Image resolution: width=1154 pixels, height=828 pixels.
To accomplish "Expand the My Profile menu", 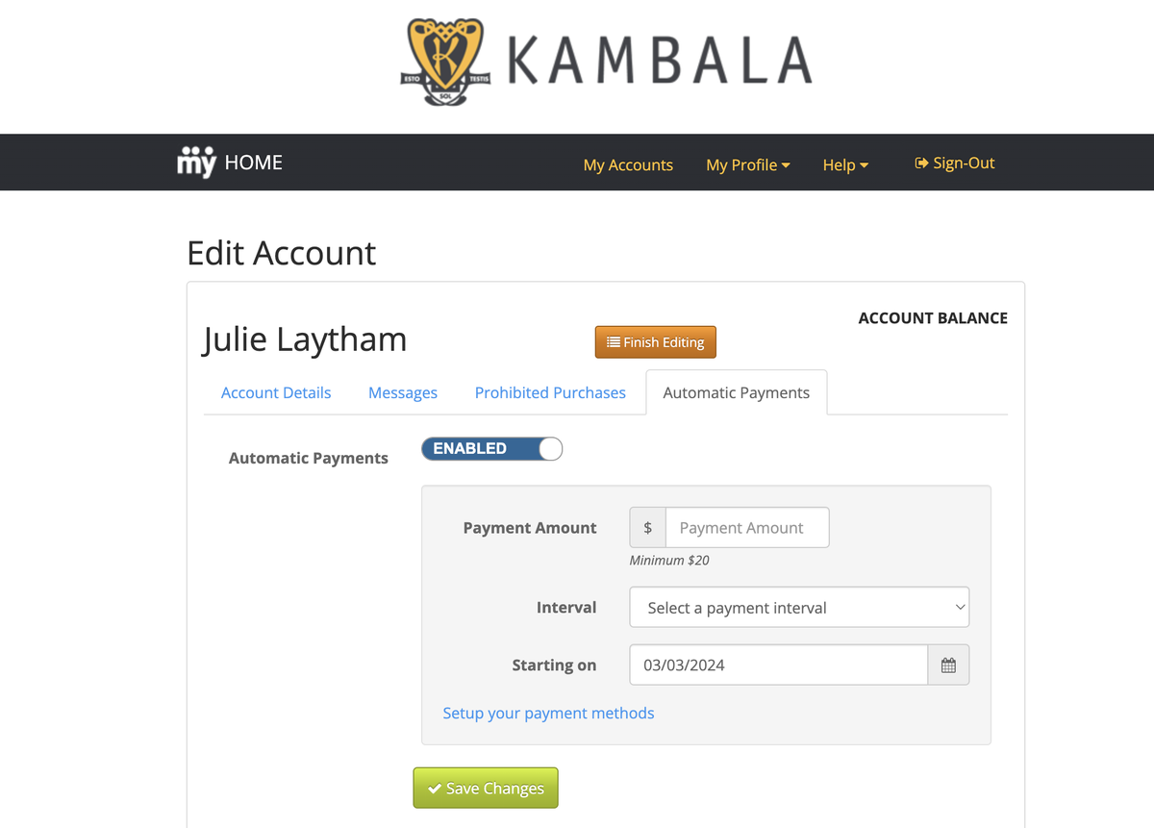I will click(x=748, y=165).
